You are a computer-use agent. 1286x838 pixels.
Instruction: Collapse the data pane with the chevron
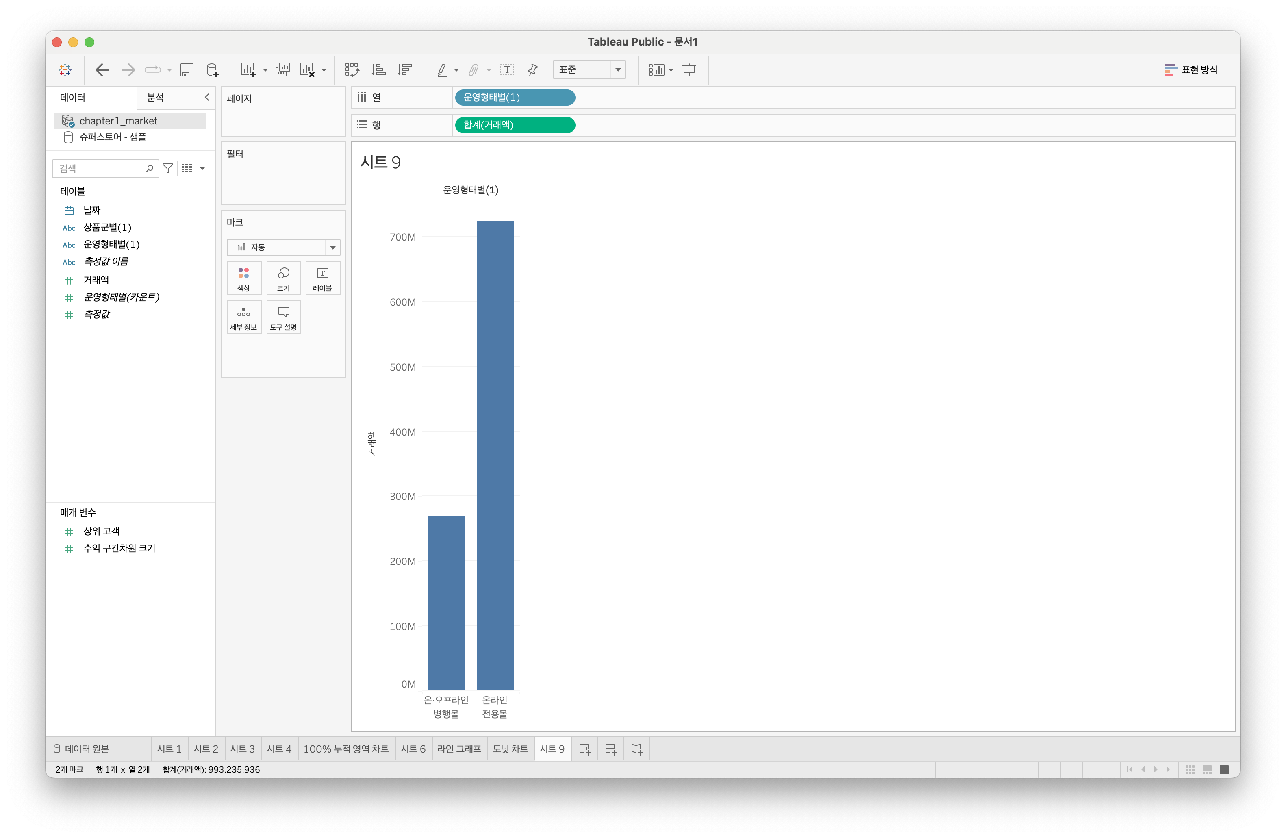click(206, 97)
